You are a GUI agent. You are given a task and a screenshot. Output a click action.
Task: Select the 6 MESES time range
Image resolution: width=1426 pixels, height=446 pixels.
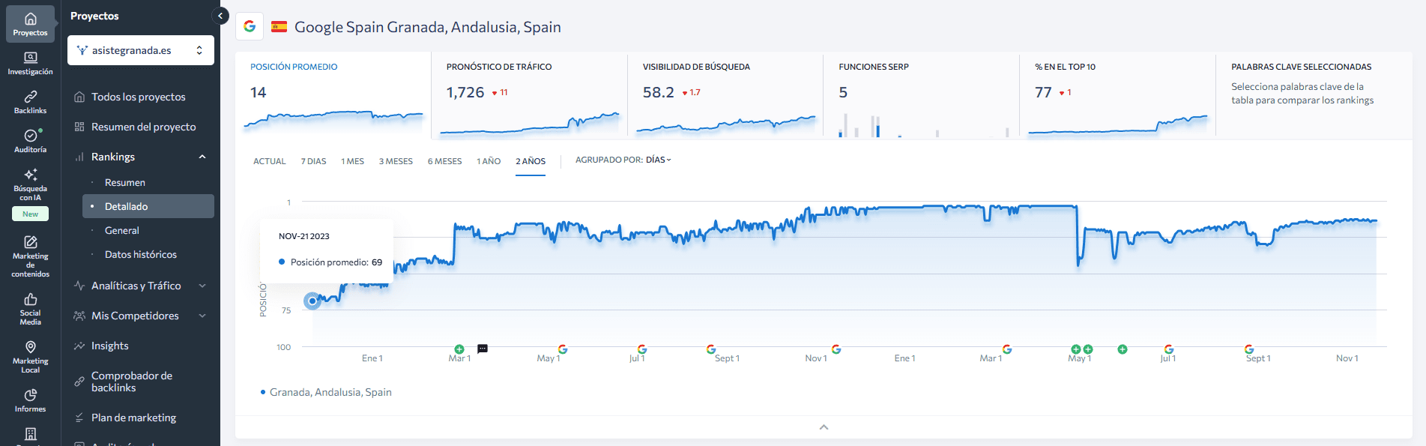[x=444, y=161]
